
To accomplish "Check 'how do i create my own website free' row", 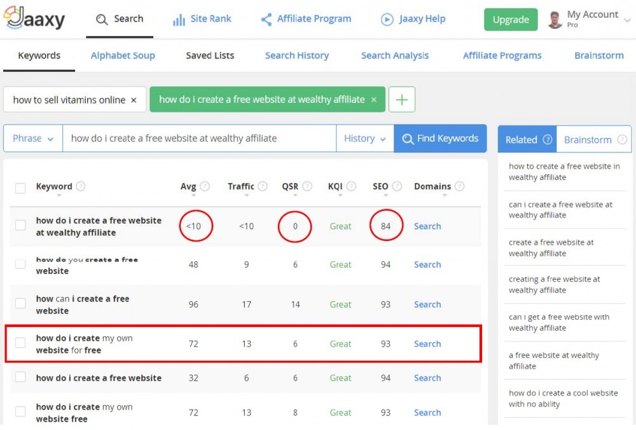I will click(20, 412).
